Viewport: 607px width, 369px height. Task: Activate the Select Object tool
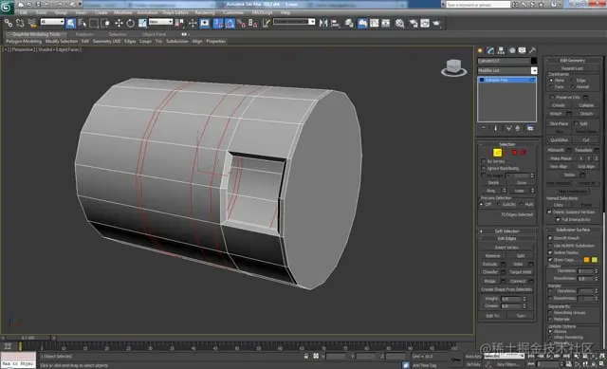click(x=71, y=23)
